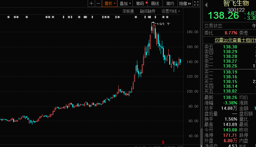This screenshot has width=256, height=147.
Task: Click the 智飞生物 stock name title
Action: coord(236,3)
